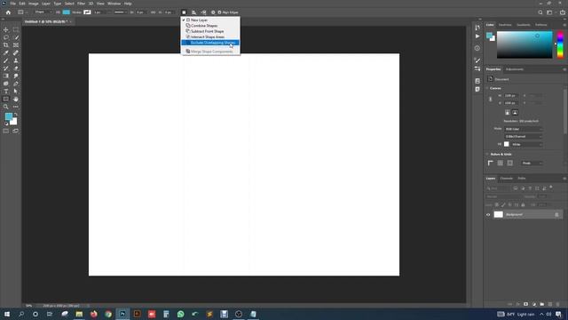Click the shape fill color swatch

click(x=67, y=12)
